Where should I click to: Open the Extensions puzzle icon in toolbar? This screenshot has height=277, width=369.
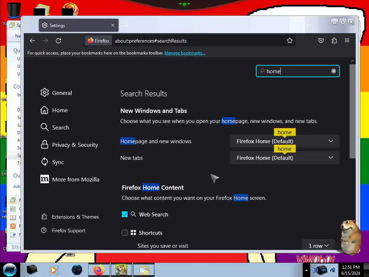(x=334, y=40)
